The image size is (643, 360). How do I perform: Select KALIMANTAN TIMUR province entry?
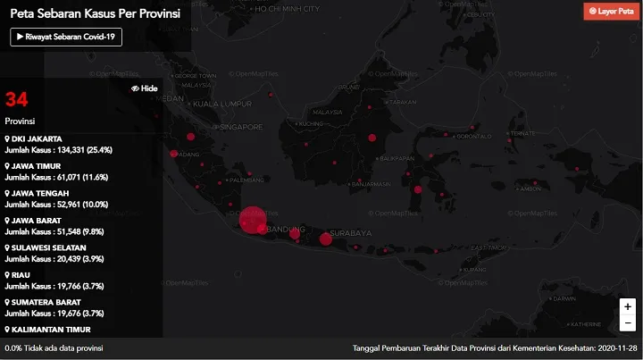pyautogui.click(x=48, y=330)
